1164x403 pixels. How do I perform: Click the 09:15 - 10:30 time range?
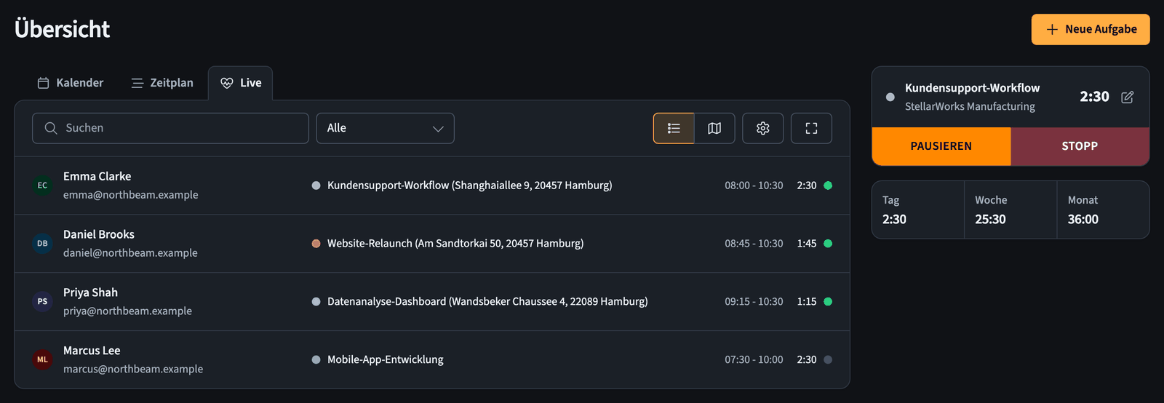[754, 301]
